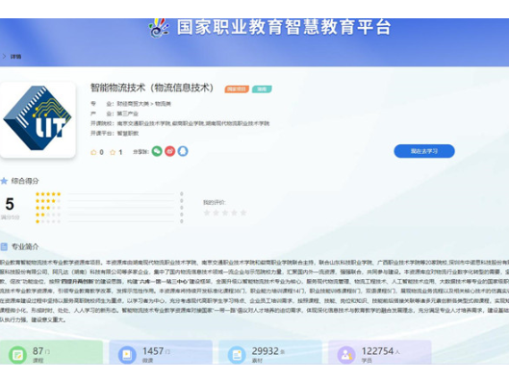Screen dimensions: 509x381
Task: Click the breadcrumb chevron before 详情
Action: pos(4,57)
